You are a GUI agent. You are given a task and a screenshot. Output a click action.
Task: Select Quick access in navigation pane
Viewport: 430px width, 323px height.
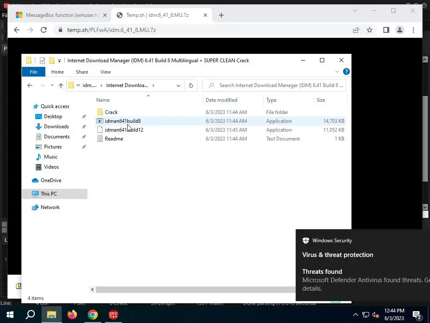(55, 106)
